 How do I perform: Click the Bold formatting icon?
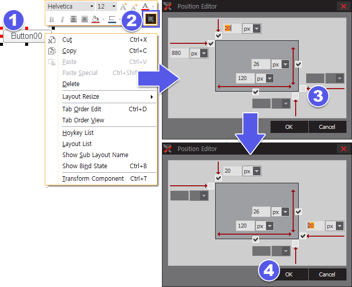51,20
